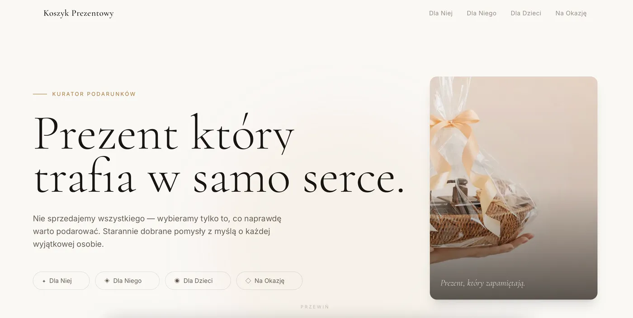Click the Przewiń scroll hint
This screenshot has width=633, height=318.
315,307
